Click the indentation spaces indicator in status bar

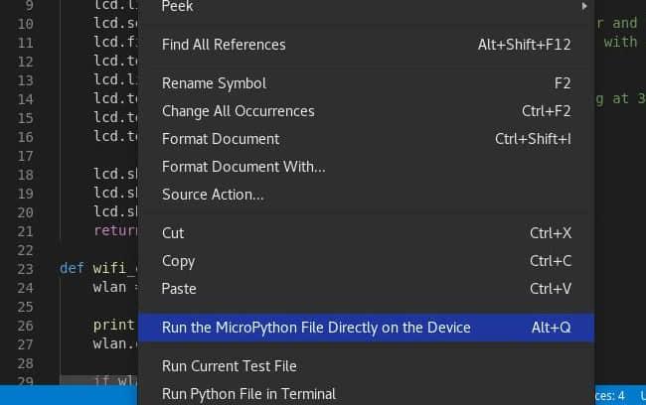click(x=609, y=396)
